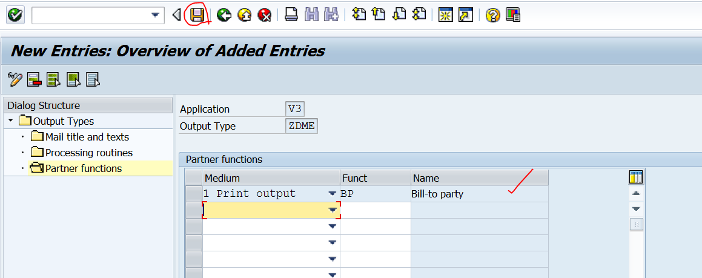
Task: Click the green Back arrow icon
Action: point(224,15)
